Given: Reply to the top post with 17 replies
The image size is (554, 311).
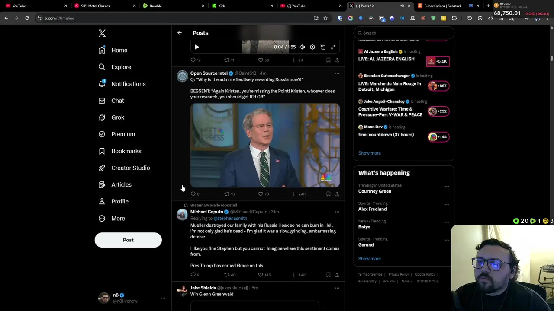Looking at the screenshot, I should click(x=195, y=60).
